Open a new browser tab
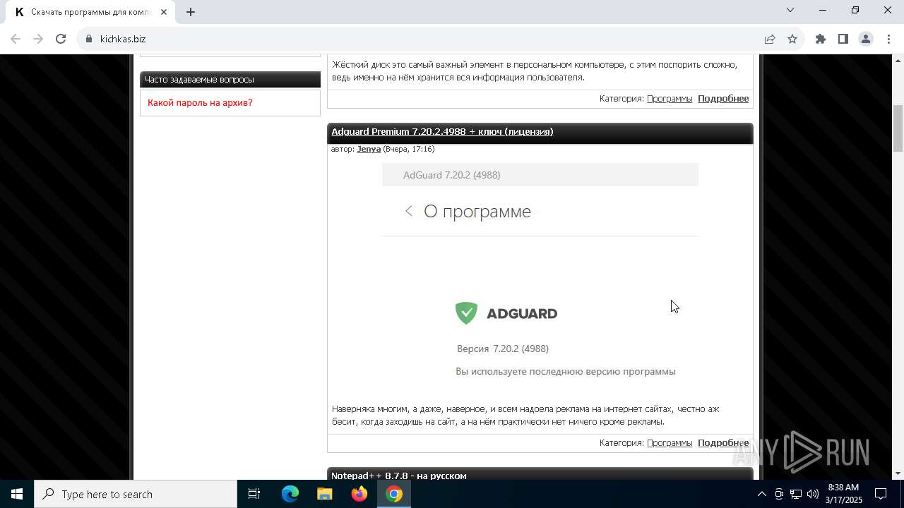This screenshot has width=904, height=508. coord(191,12)
